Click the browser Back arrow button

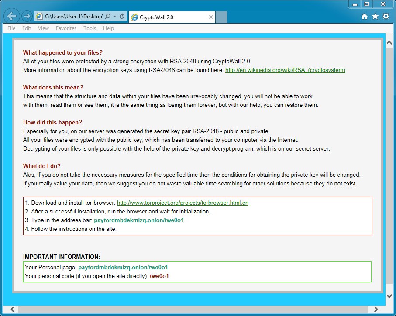[x=12, y=17]
